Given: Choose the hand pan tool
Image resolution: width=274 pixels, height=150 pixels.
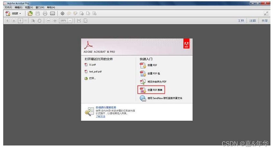Looking at the screenshot, I should coord(40,21).
